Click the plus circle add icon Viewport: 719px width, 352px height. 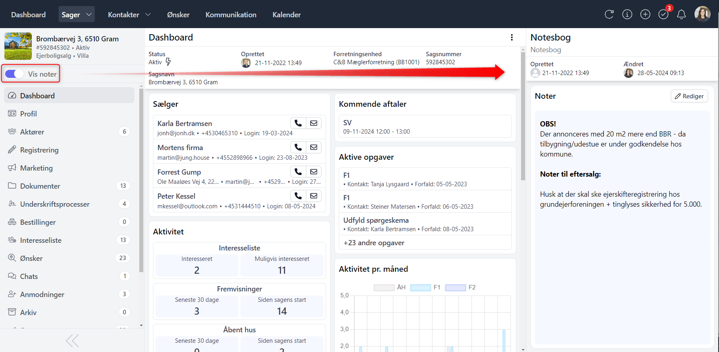(x=645, y=14)
